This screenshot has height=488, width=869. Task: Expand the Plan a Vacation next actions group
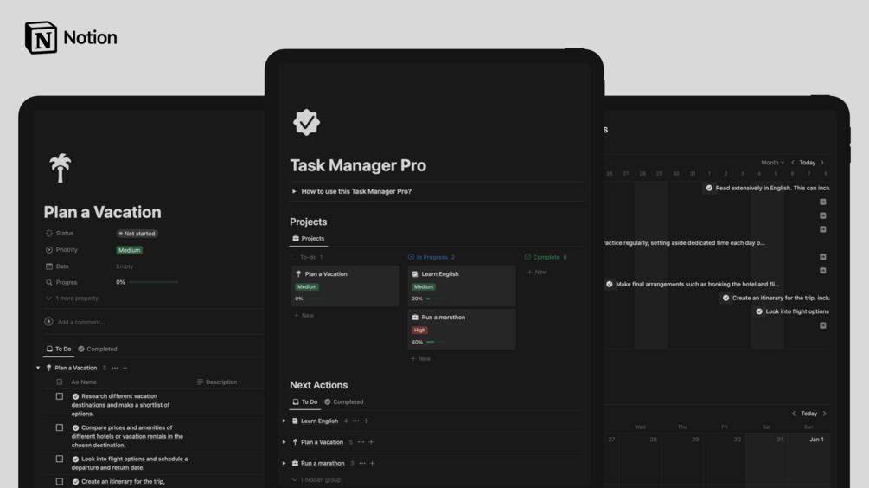pyautogui.click(x=284, y=442)
